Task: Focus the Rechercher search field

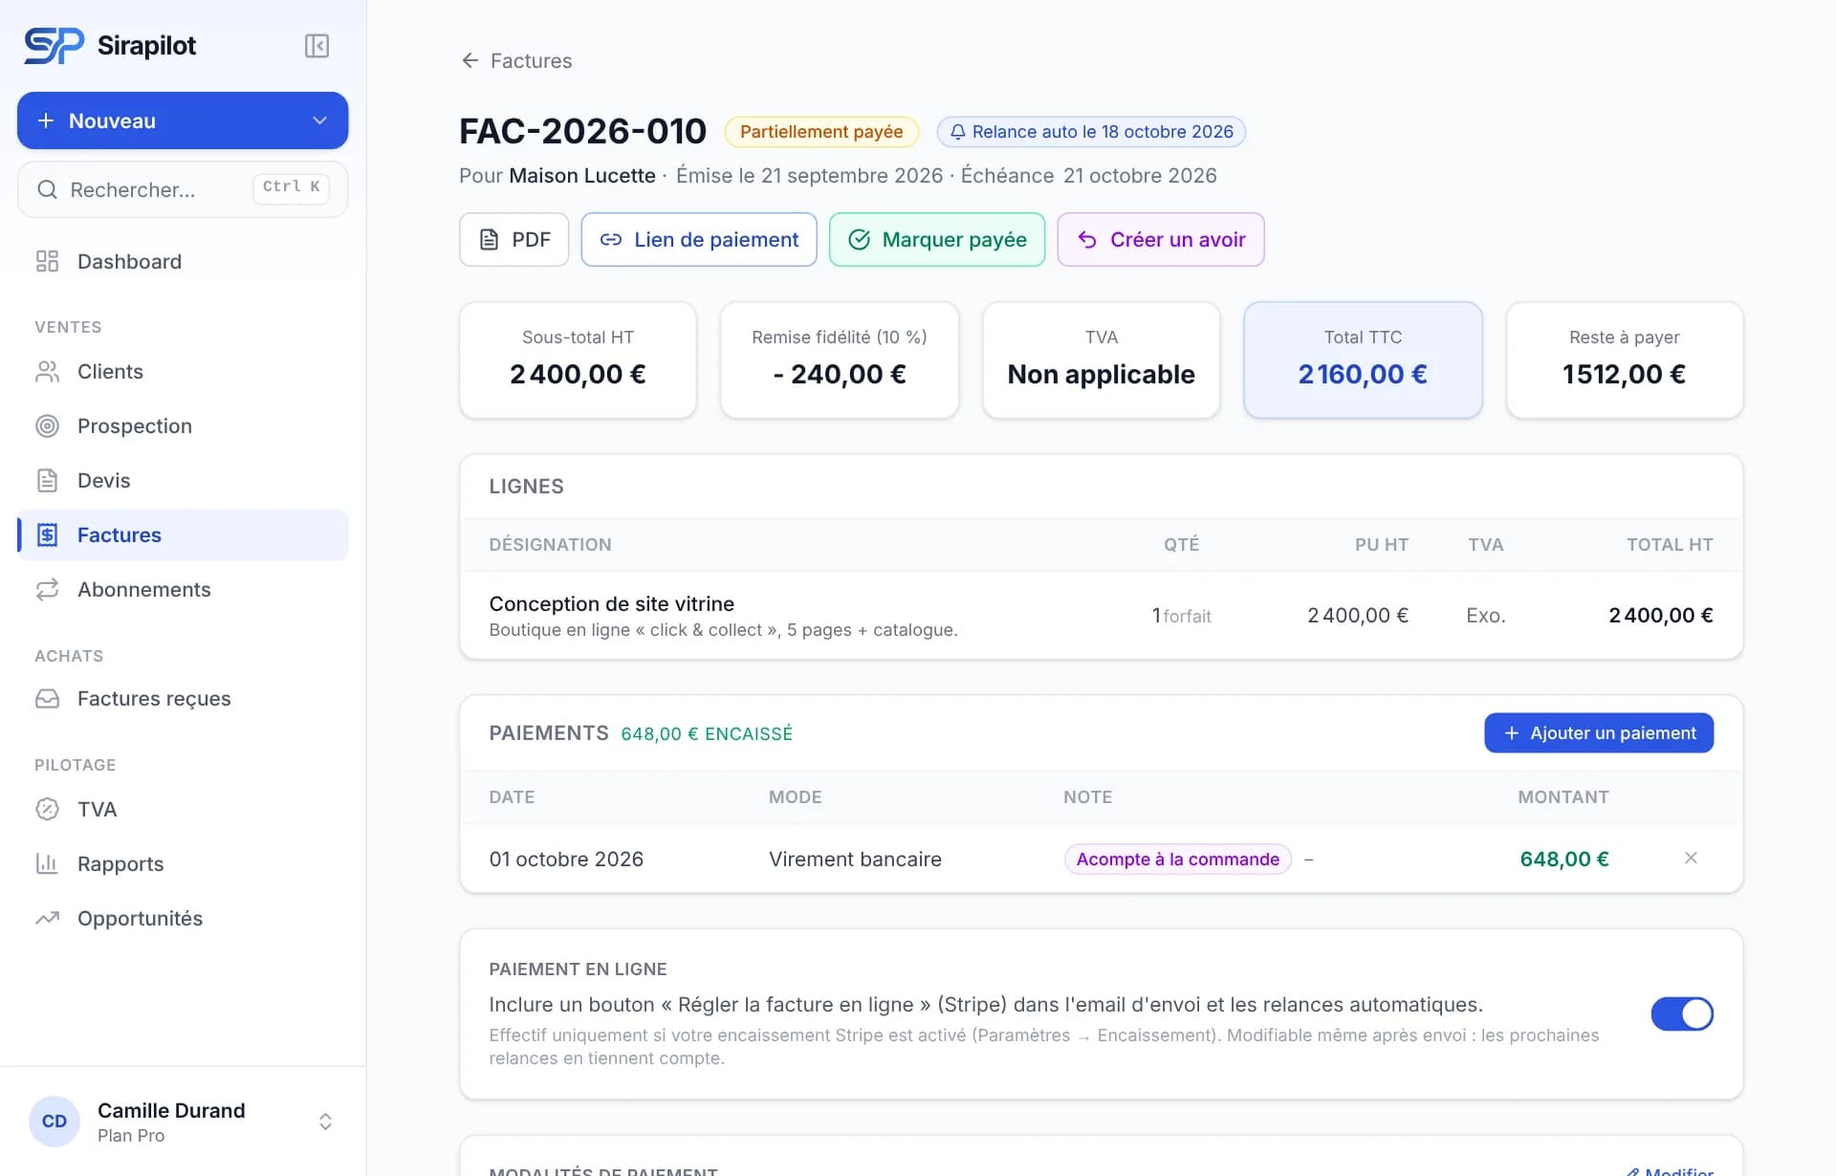Action: coord(183,189)
